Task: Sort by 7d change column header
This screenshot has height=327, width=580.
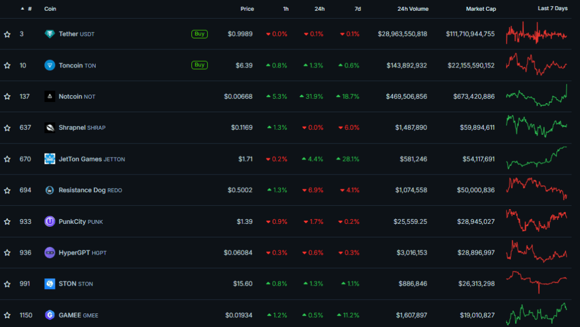Action: coord(358,9)
